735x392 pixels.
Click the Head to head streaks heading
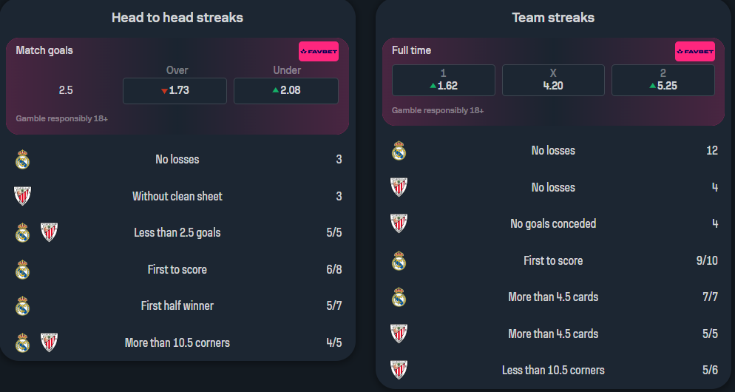(x=177, y=17)
